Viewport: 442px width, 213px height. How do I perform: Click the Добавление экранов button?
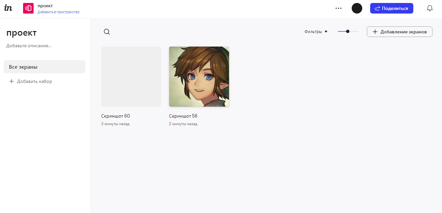coord(399,32)
